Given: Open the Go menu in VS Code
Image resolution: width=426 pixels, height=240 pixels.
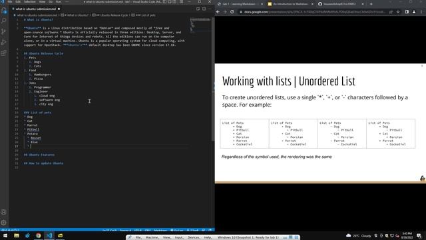Looking at the screenshot, I should click(x=51, y=1).
